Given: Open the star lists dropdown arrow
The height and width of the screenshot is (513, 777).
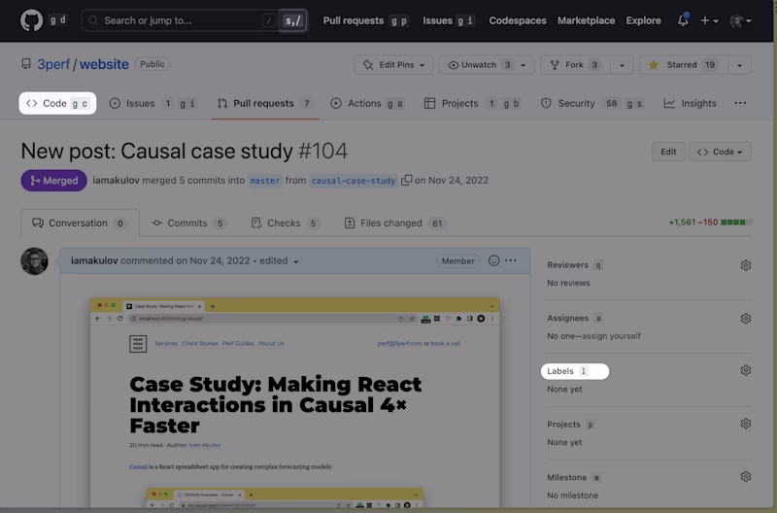Looking at the screenshot, I should tap(739, 65).
